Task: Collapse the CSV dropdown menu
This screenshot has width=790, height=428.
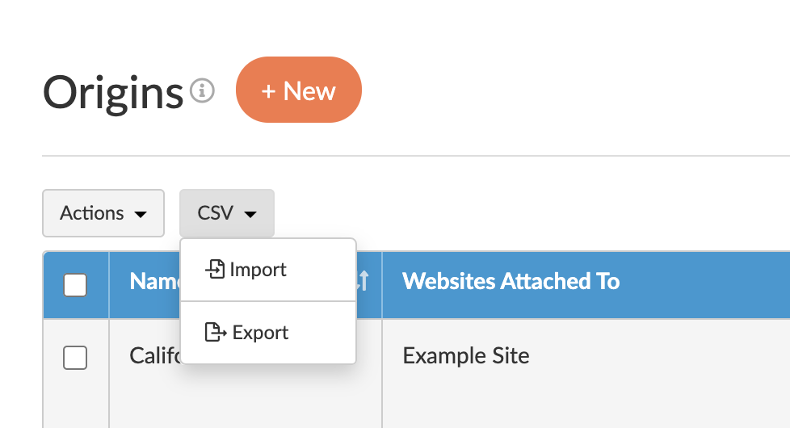Action: tap(226, 213)
